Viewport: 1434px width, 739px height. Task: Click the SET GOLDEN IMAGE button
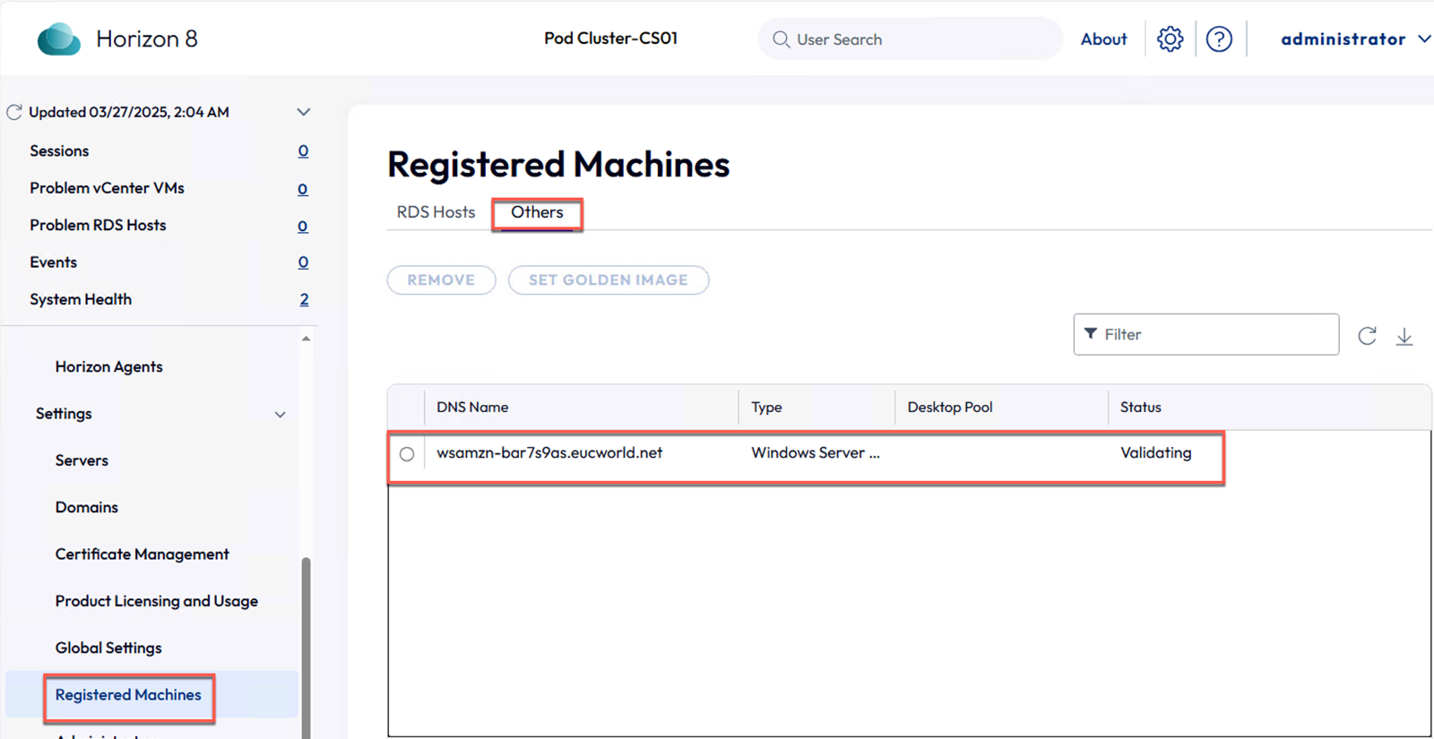point(609,279)
